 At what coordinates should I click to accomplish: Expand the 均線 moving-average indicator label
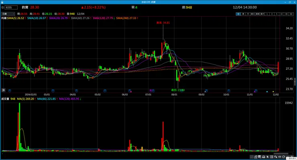pos(4,18)
